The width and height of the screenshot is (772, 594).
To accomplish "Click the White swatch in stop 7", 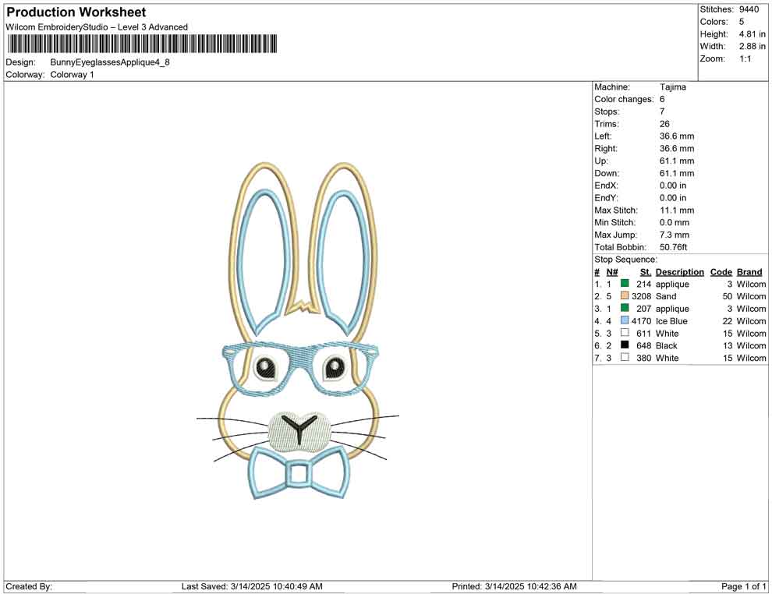I will click(x=625, y=357).
